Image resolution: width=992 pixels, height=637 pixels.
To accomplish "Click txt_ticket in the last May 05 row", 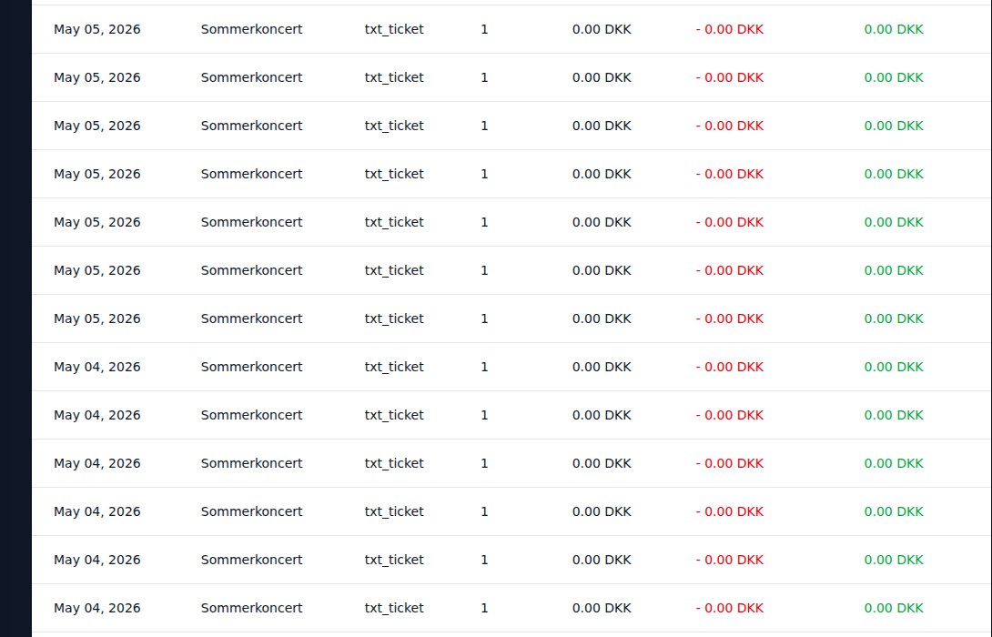I will point(393,318).
